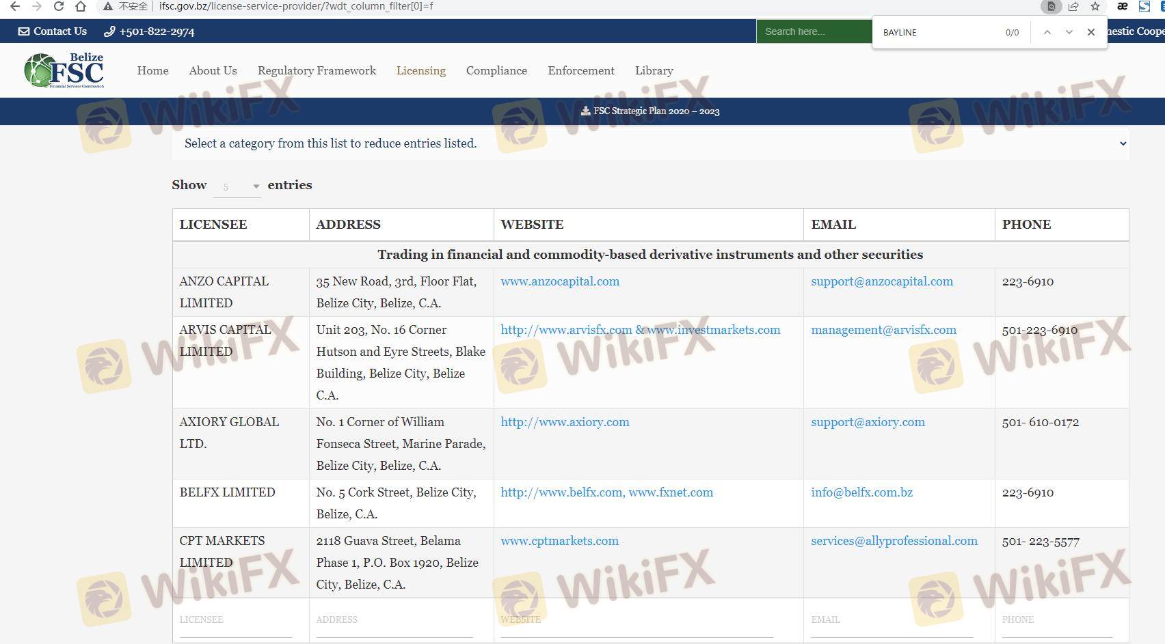Click the browser back arrow
Viewport: 1165px width, 644px height.
(14, 6)
